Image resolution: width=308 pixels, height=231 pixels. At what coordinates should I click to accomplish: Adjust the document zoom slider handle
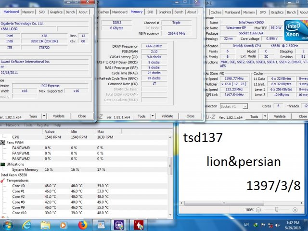pos(277,210)
